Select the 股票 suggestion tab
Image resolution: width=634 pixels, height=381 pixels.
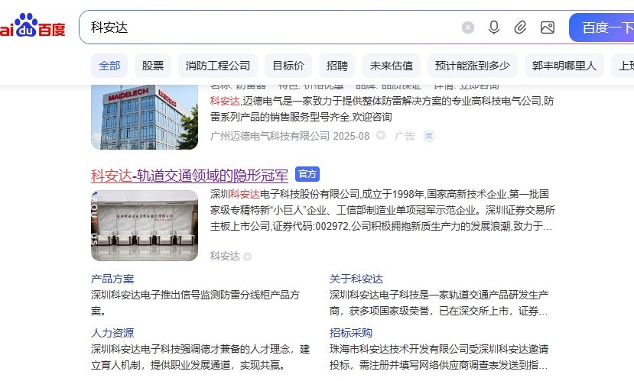(x=153, y=66)
